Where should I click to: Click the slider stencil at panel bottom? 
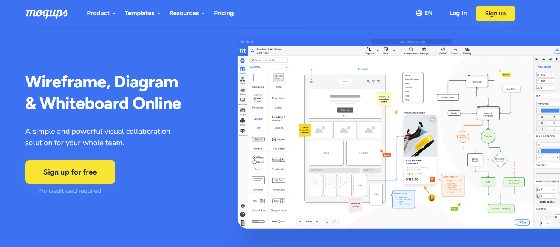(279, 222)
